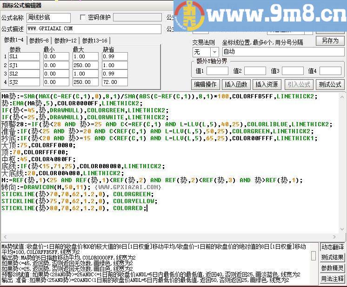
Task: Switch to the 参数9-12 tab
Action: click(65, 41)
